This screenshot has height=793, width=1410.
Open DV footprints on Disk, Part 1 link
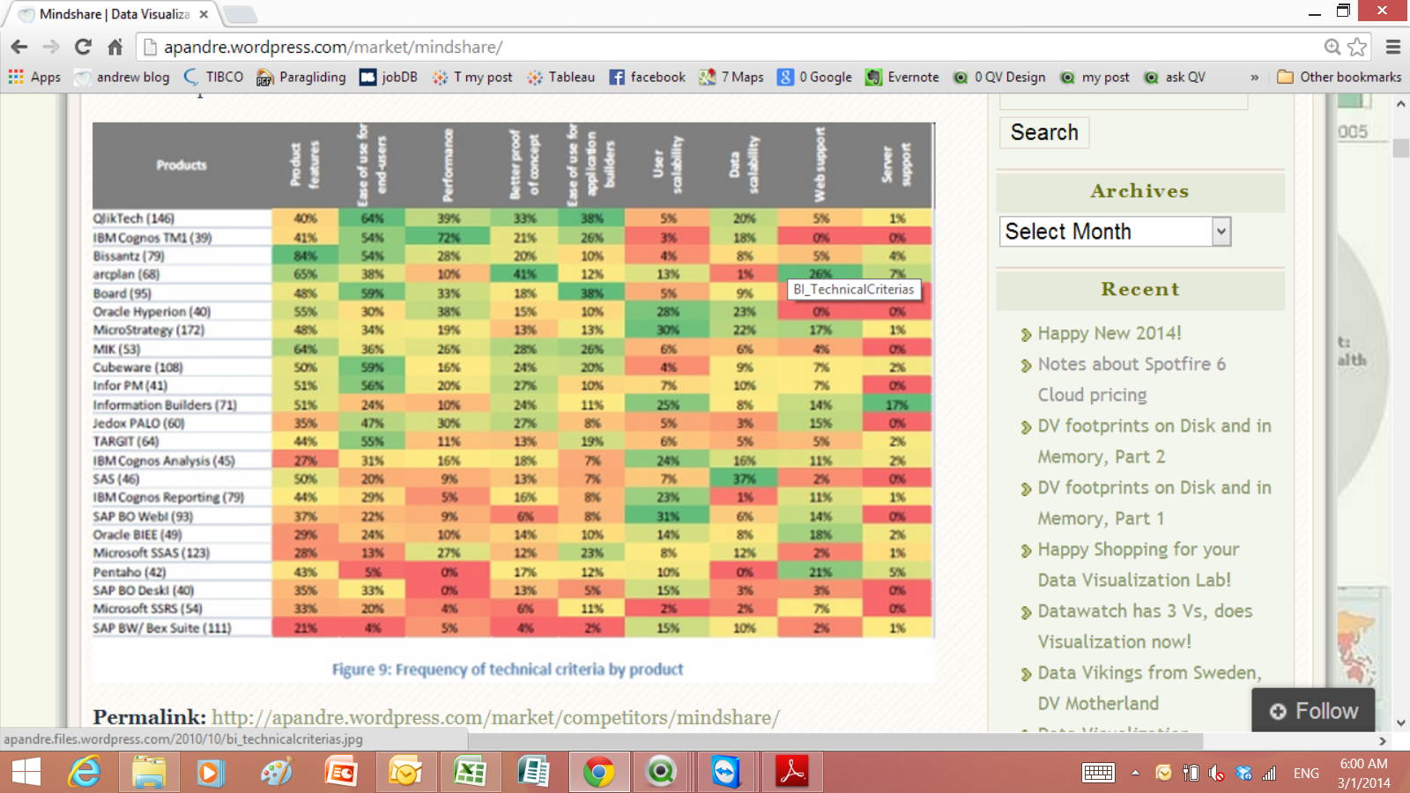[x=1154, y=502]
